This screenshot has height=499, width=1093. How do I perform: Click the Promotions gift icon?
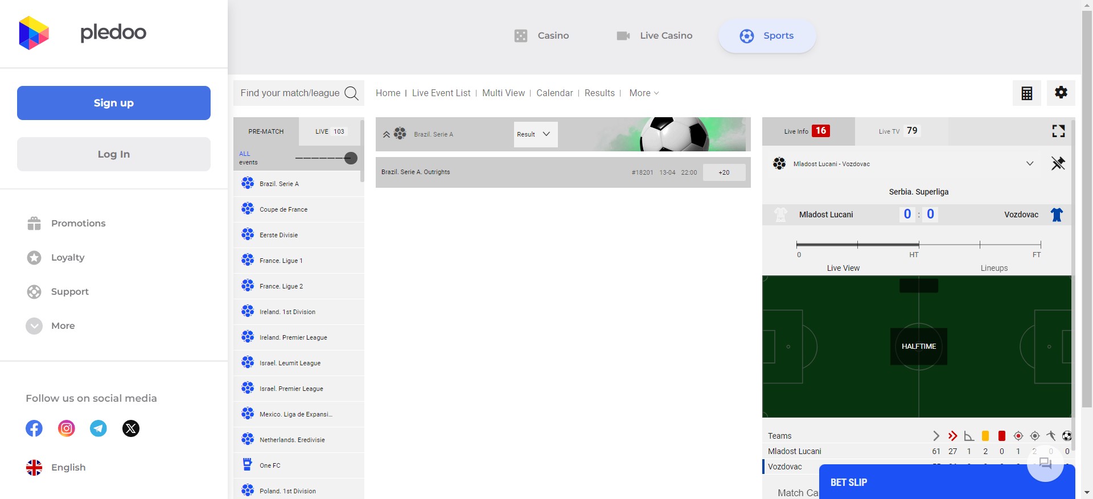pyautogui.click(x=34, y=224)
